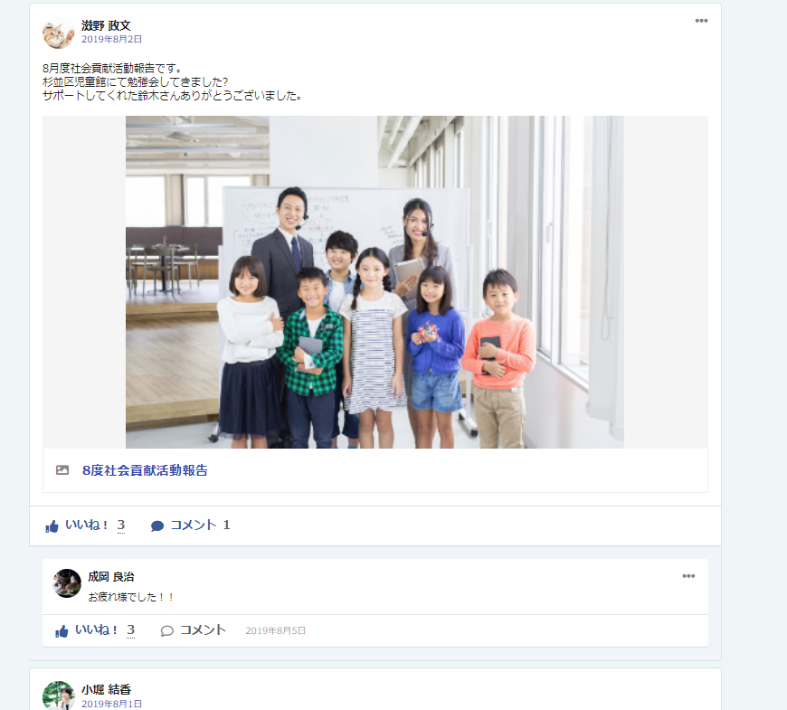Click the小堀 結香 profile avatar

(x=59, y=696)
